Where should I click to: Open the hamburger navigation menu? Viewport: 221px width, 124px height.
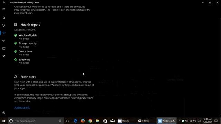pyautogui.click(x=4, y=9)
